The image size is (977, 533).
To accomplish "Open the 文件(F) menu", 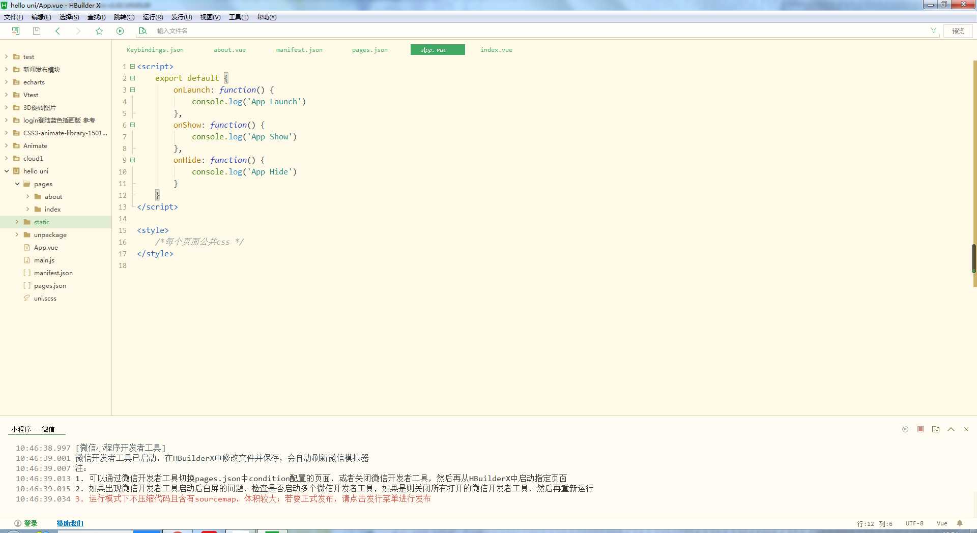I will (x=14, y=17).
